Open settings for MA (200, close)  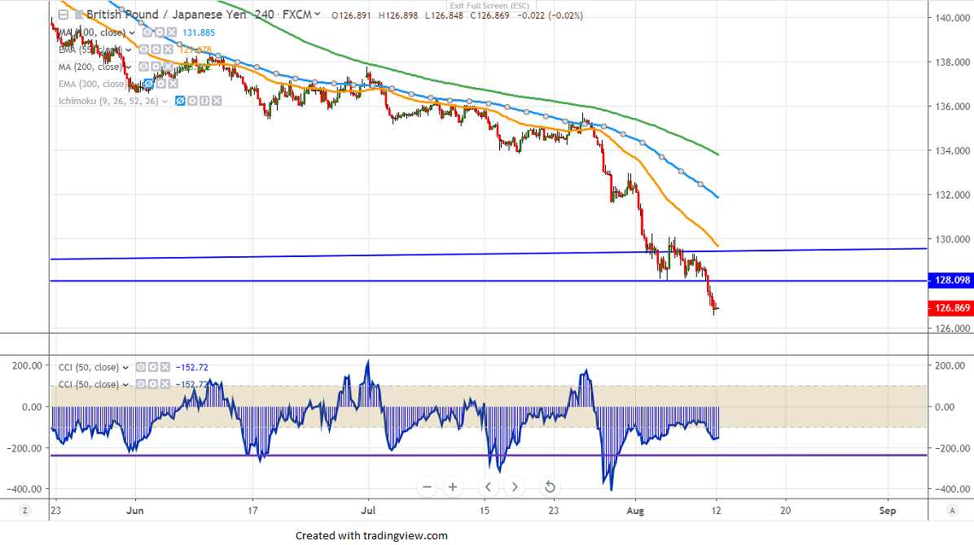(x=156, y=67)
